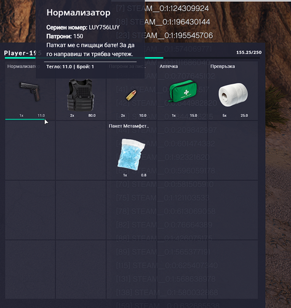Click the 80.0 weight of the vest
Screen dimensions: 291x308
pyautogui.click(x=92, y=115)
